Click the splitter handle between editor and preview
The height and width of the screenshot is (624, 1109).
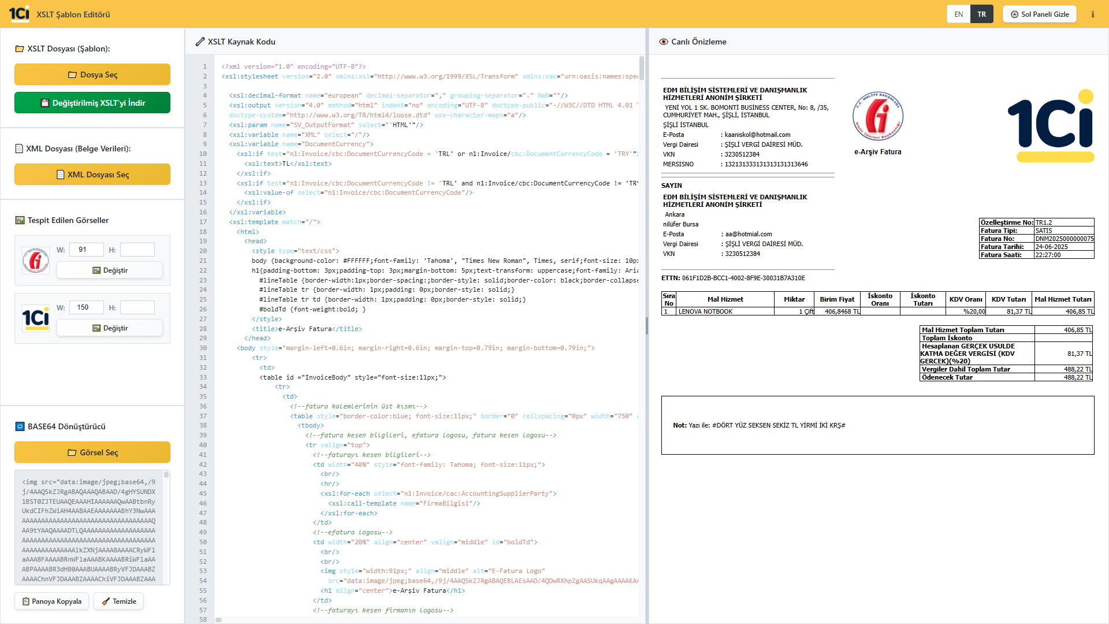(647, 326)
